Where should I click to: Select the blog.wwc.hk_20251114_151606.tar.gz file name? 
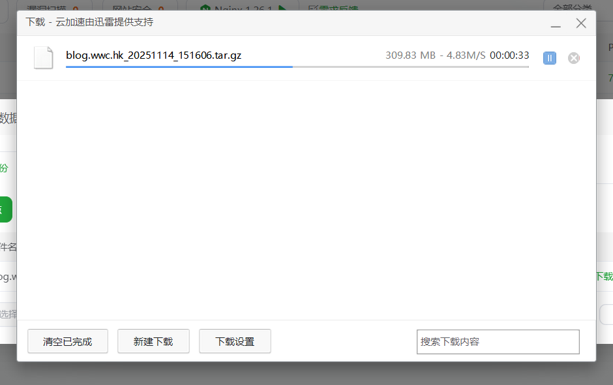(x=153, y=55)
